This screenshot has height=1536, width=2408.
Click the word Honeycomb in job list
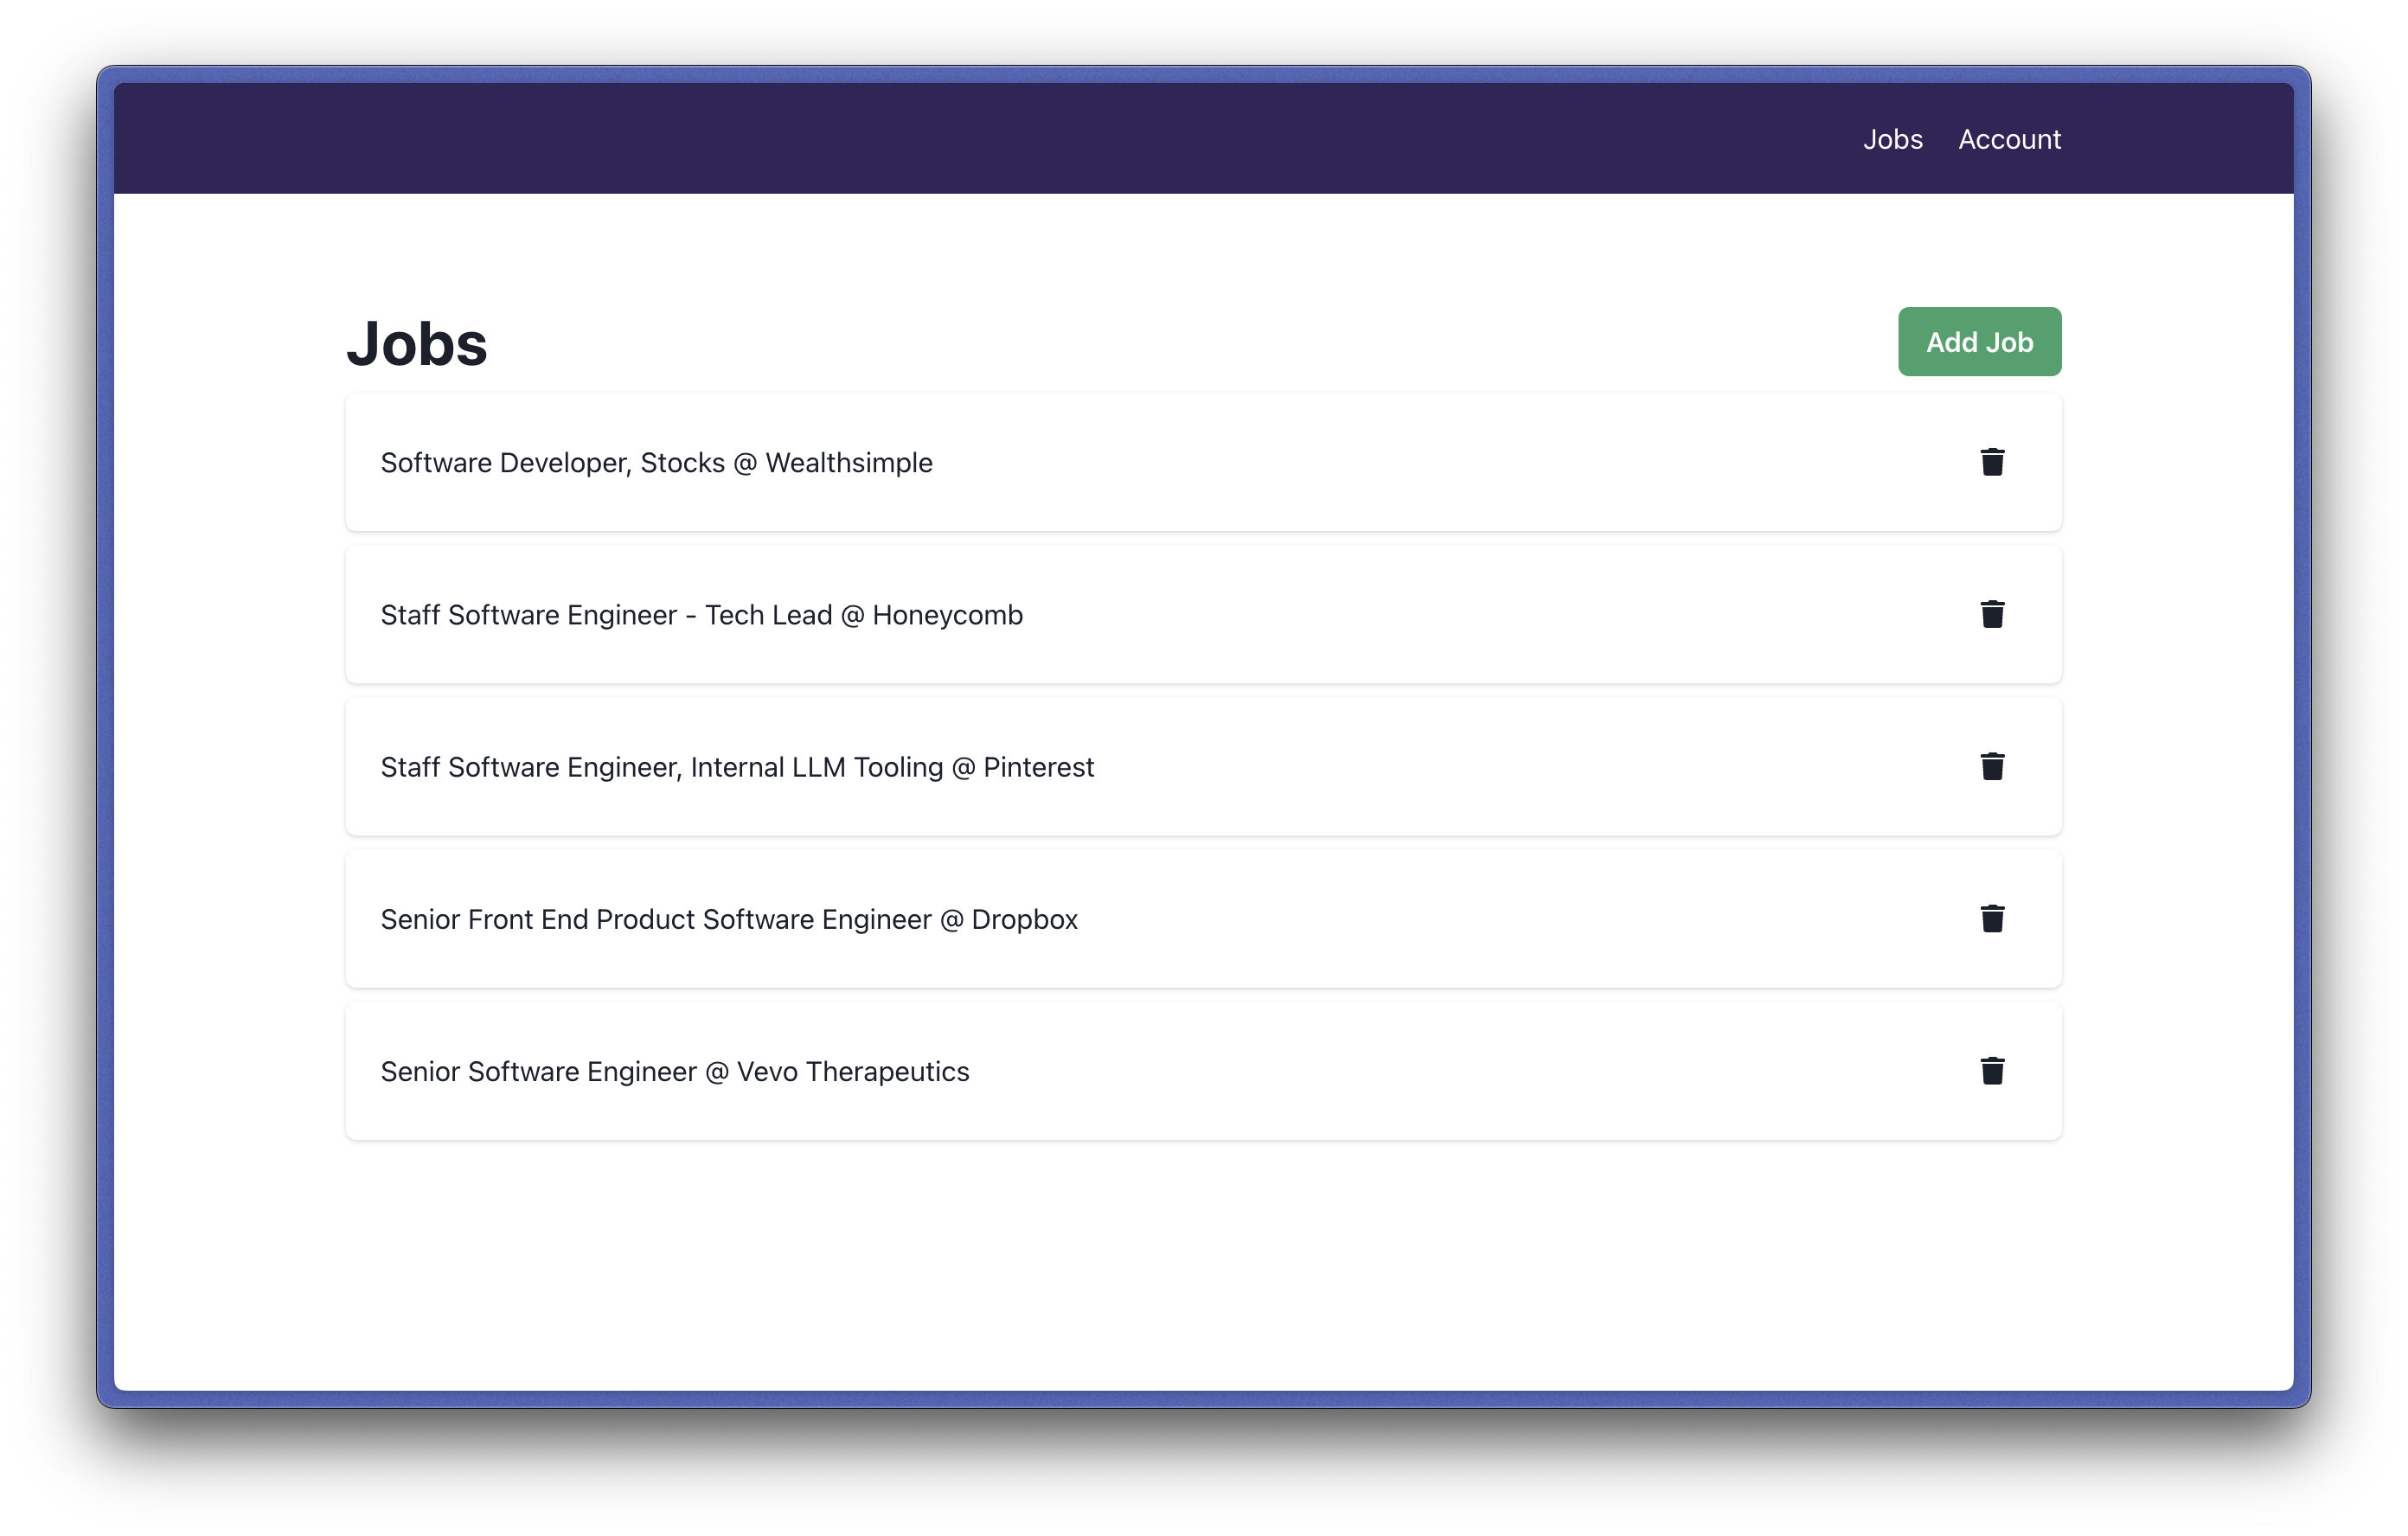(x=947, y=615)
